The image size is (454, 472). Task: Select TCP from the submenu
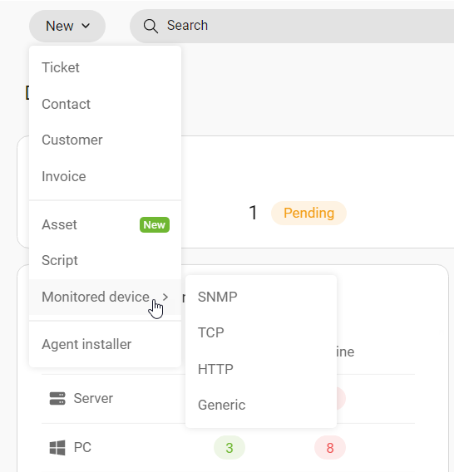click(261, 333)
